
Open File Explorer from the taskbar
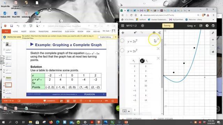coord(30,122)
